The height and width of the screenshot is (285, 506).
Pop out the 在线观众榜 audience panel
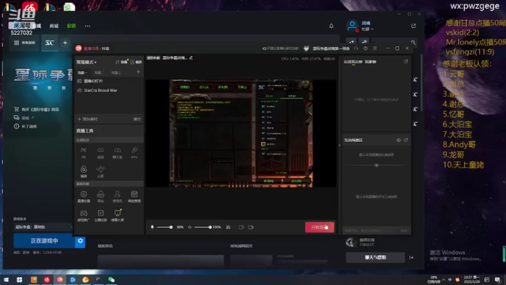(406, 61)
